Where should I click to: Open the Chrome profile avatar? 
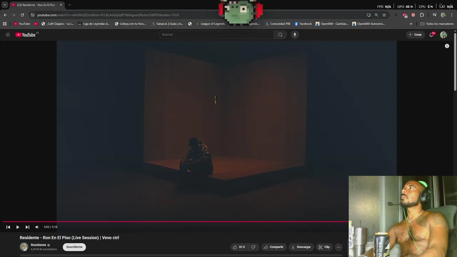(443, 15)
